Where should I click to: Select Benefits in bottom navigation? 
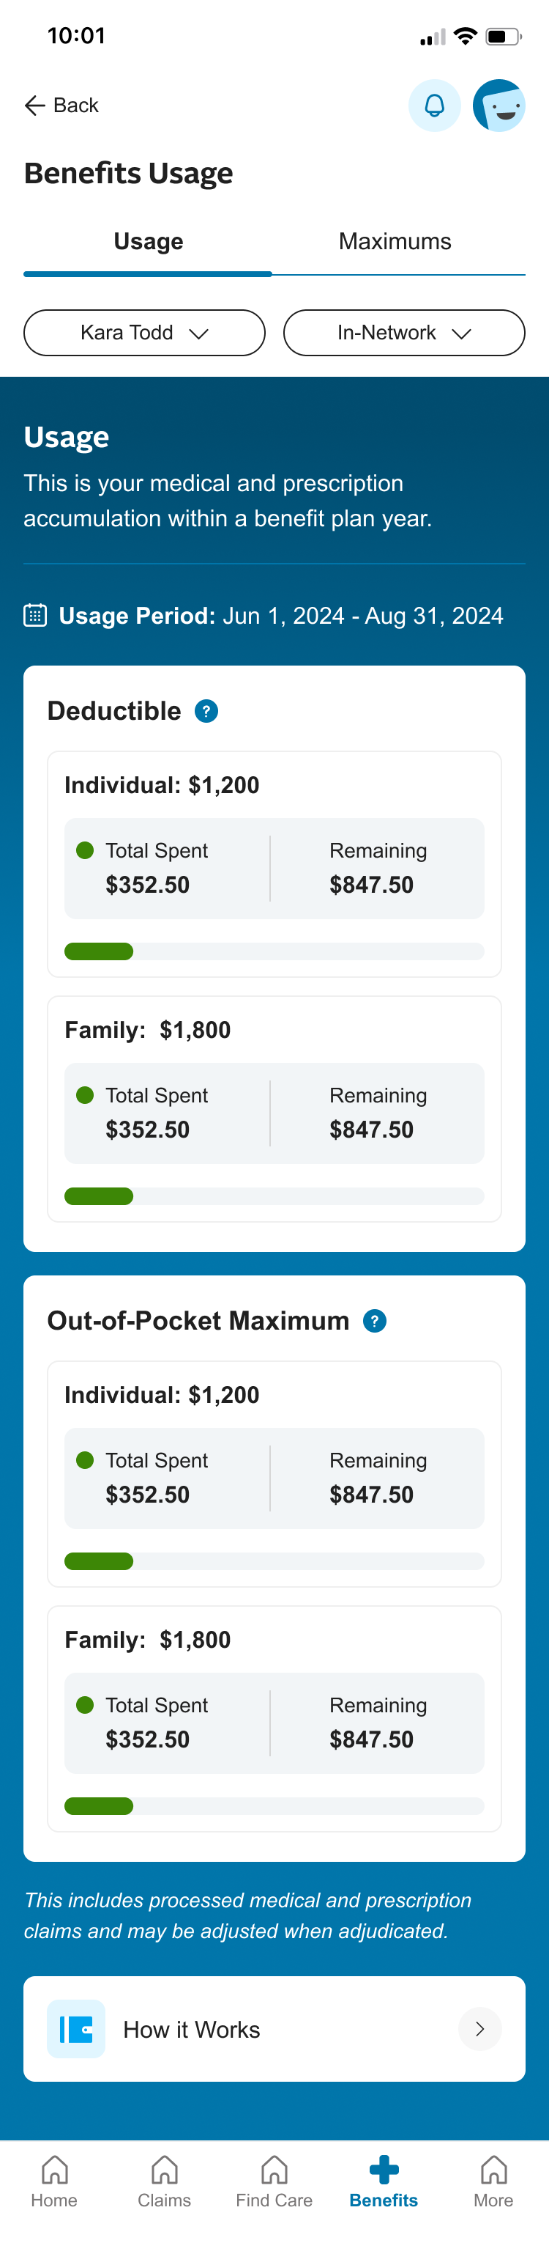pyautogui.click(x=384, y=2181)
